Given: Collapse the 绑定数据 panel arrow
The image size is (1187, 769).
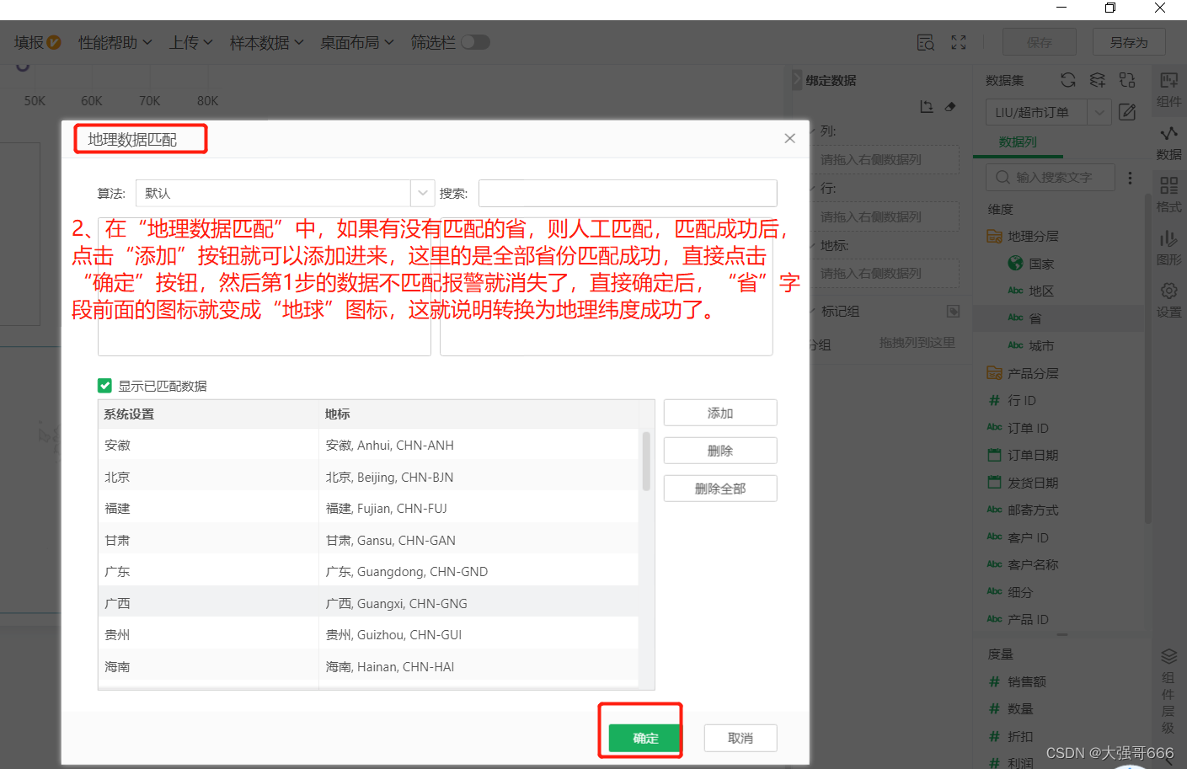Looking at the screenshot, I should tap(797, 80).
